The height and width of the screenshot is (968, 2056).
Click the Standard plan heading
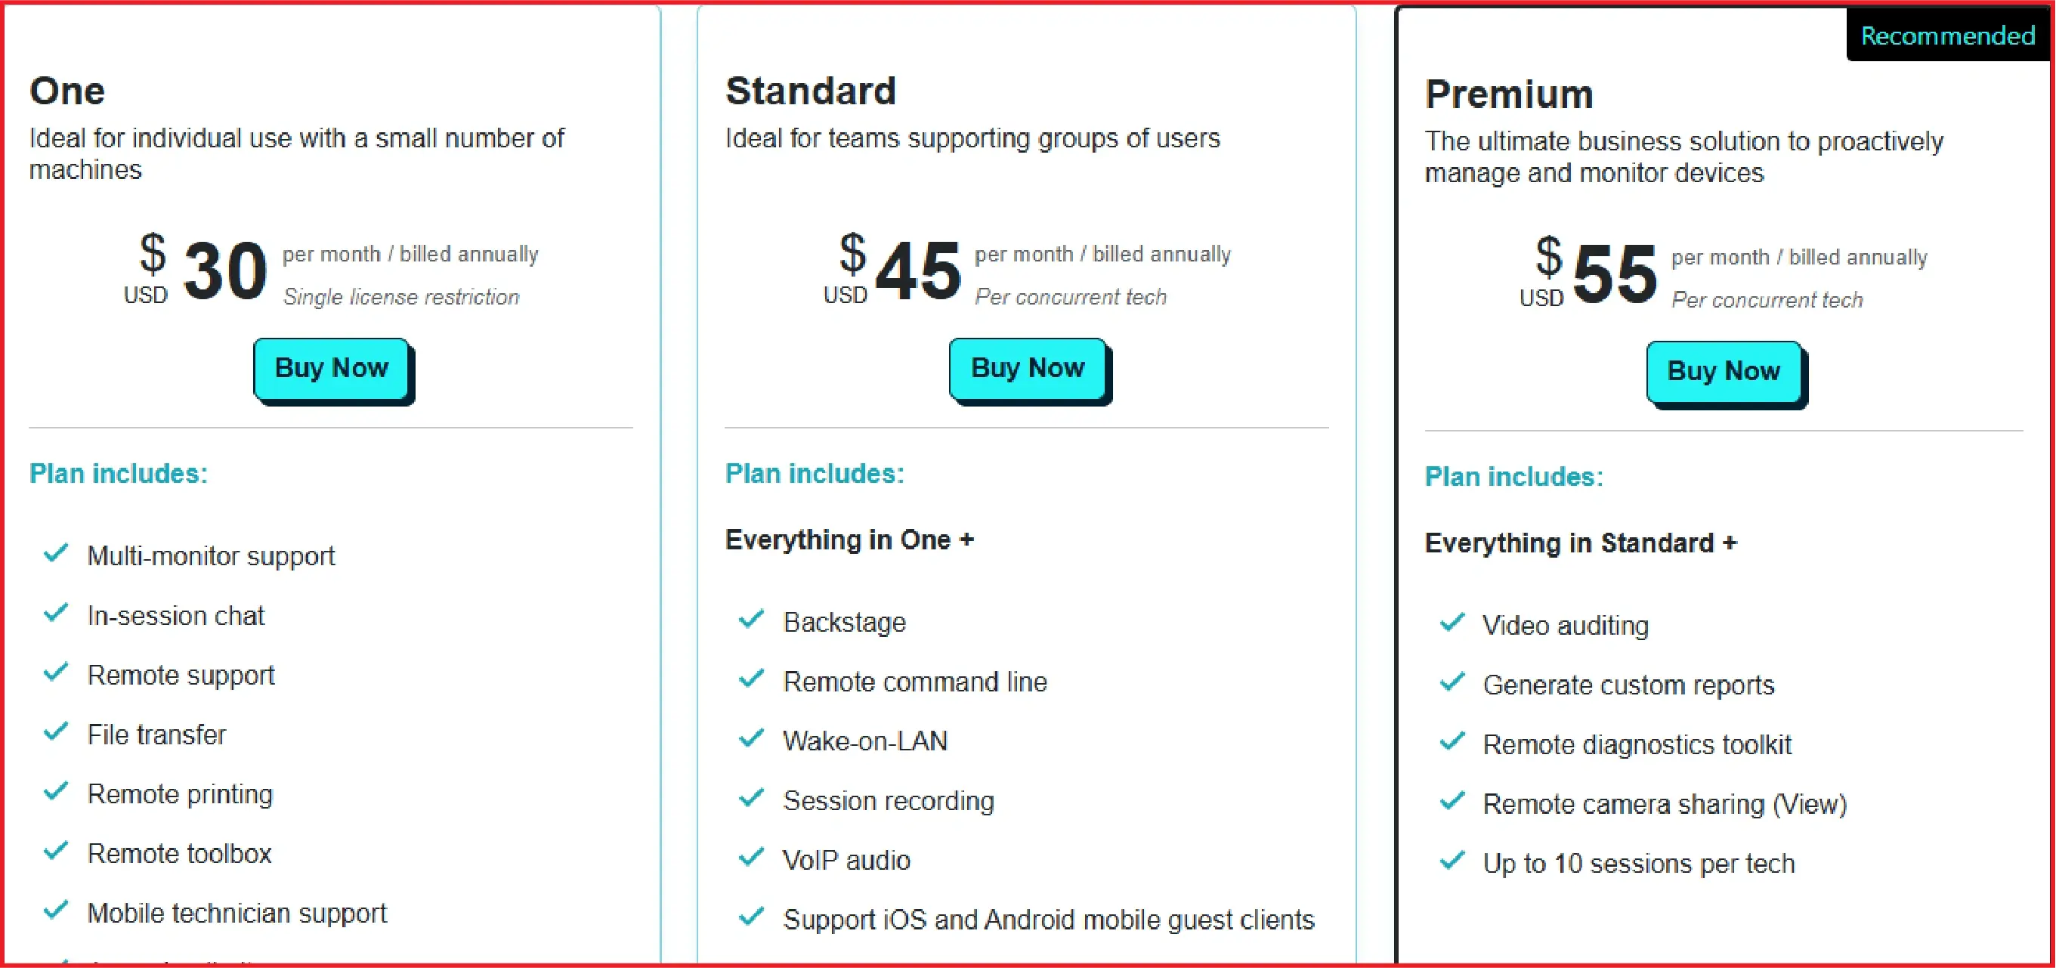point(811,90)
